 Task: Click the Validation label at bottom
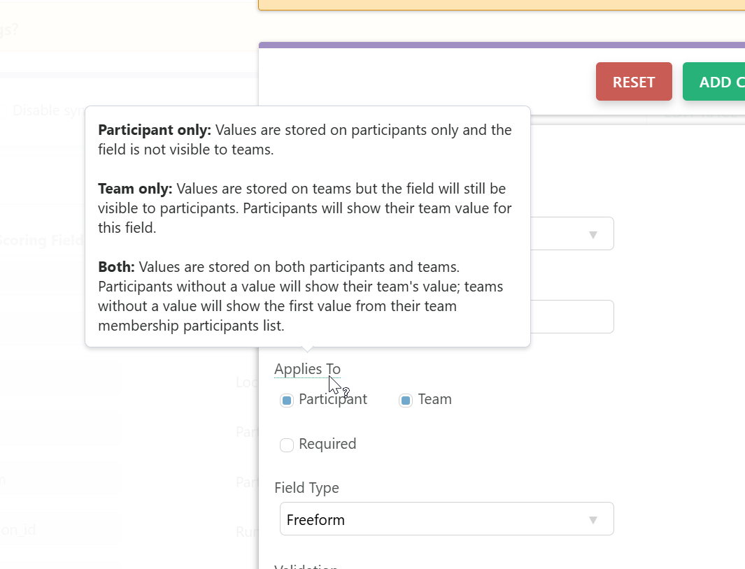click(306, 566)
